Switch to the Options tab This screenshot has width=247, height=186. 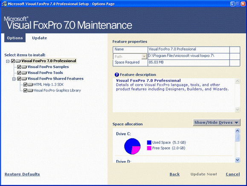tap(15, 38)
